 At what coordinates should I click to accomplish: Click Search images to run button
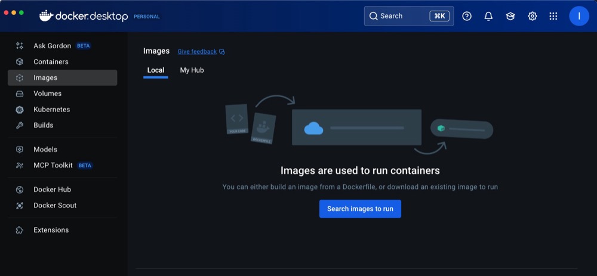[360, 209]
